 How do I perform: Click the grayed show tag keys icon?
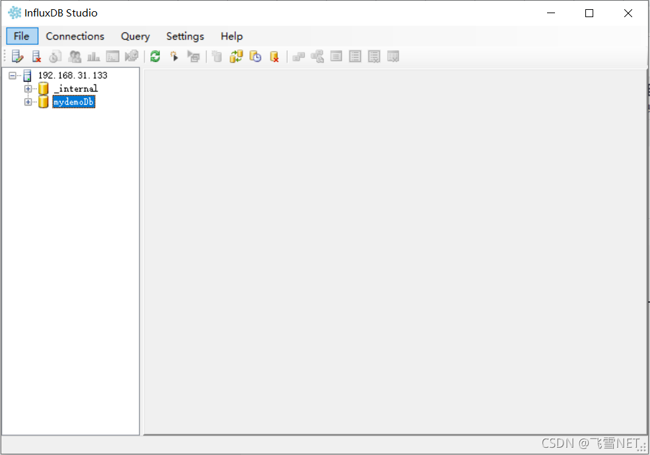298,57
